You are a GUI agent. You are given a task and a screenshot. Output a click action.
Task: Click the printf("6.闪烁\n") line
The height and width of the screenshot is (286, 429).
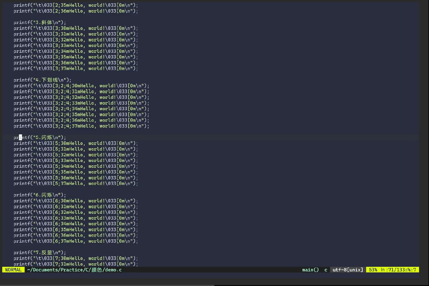coord(40,195)
